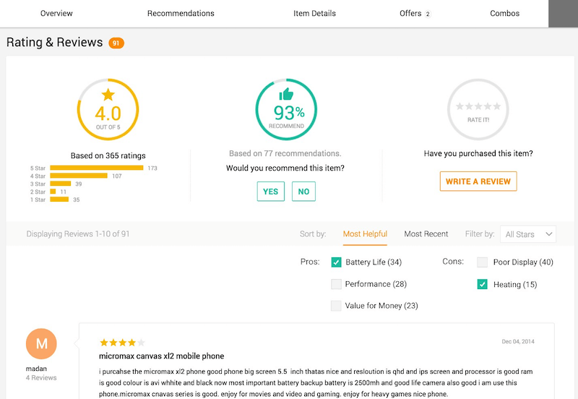Sort reviews by Most Recent
This screenshot has width=578, height=399.
click(x=426, y=234)
